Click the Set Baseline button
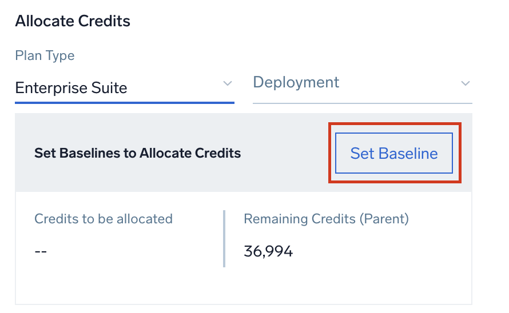The width and height of the screenshot is (509, 313). coord(394,153)
